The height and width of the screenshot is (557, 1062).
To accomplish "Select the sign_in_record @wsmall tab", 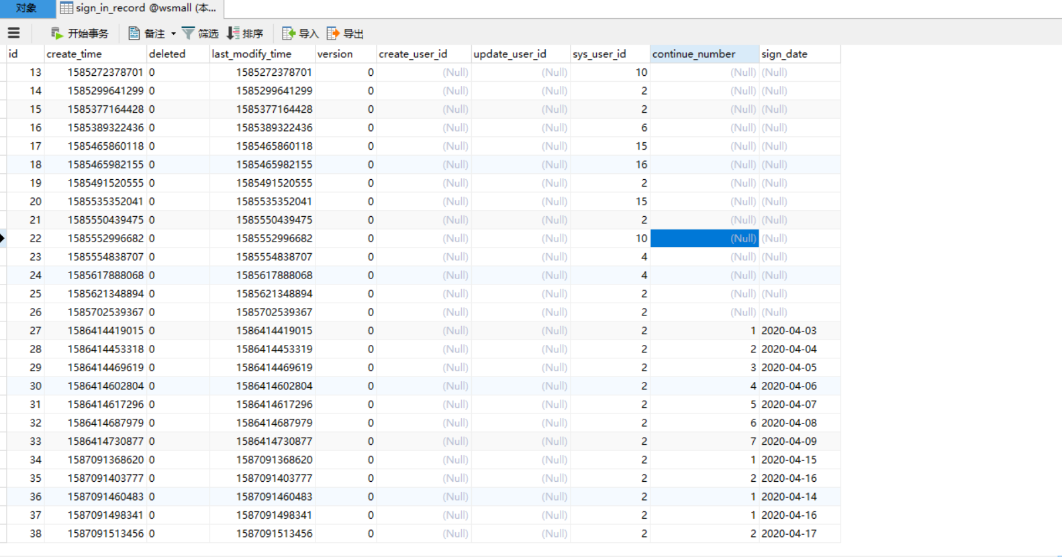I will click(x=139, y=8).
